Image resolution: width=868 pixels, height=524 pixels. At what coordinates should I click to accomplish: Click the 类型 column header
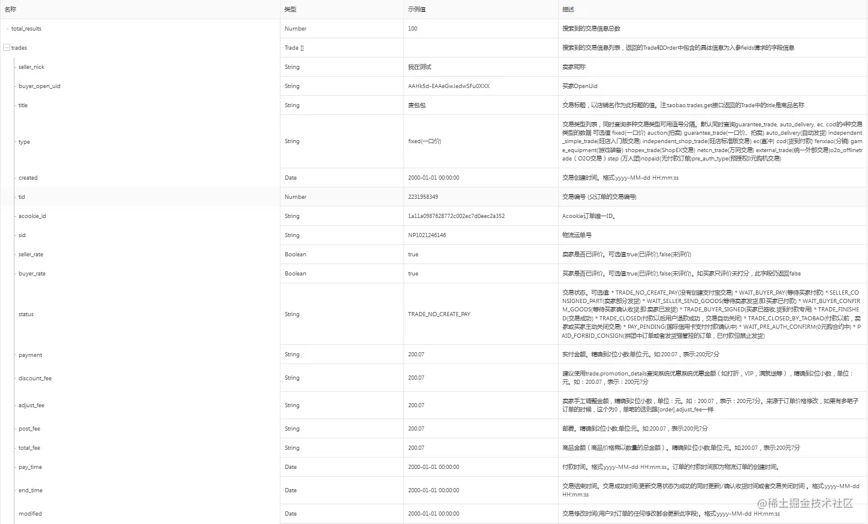(290, 9)
